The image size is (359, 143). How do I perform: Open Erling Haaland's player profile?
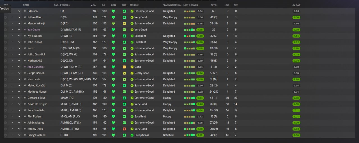click(x=36, y=135)
